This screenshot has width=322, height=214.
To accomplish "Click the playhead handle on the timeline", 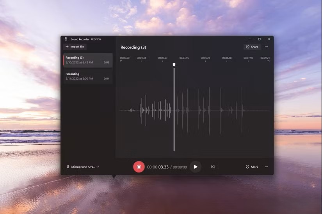I will 174,65.
